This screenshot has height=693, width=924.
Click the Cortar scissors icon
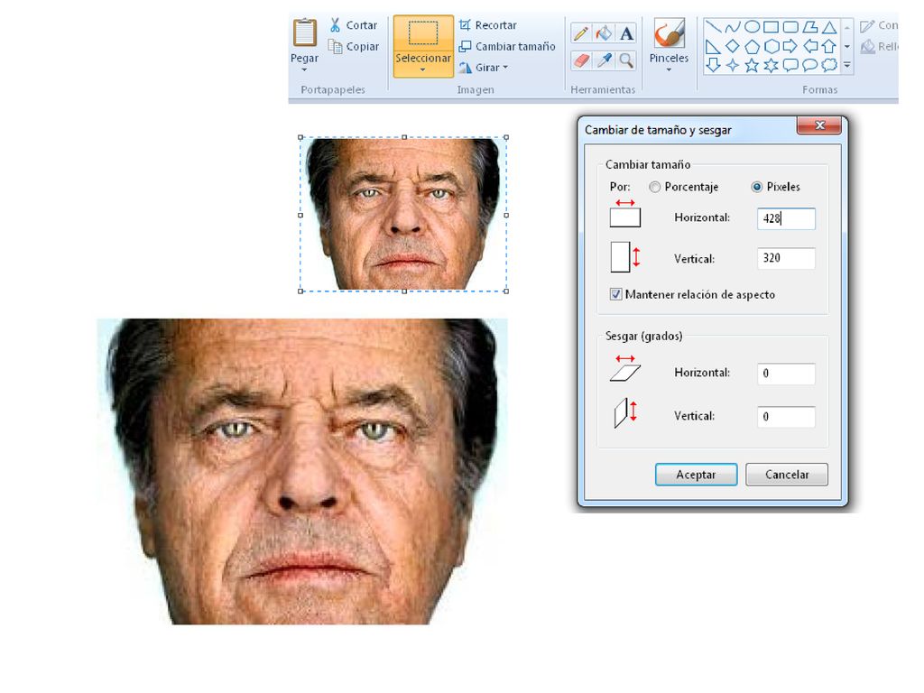tap(335, 24)
